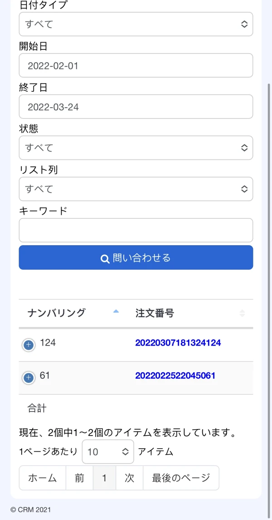Sort by ナンバリング ascending arrow
Screen dimensions: 272x520
pos(116,312)
